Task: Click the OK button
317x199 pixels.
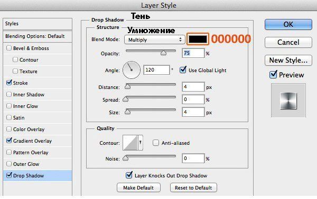Action: pos(288,24)
